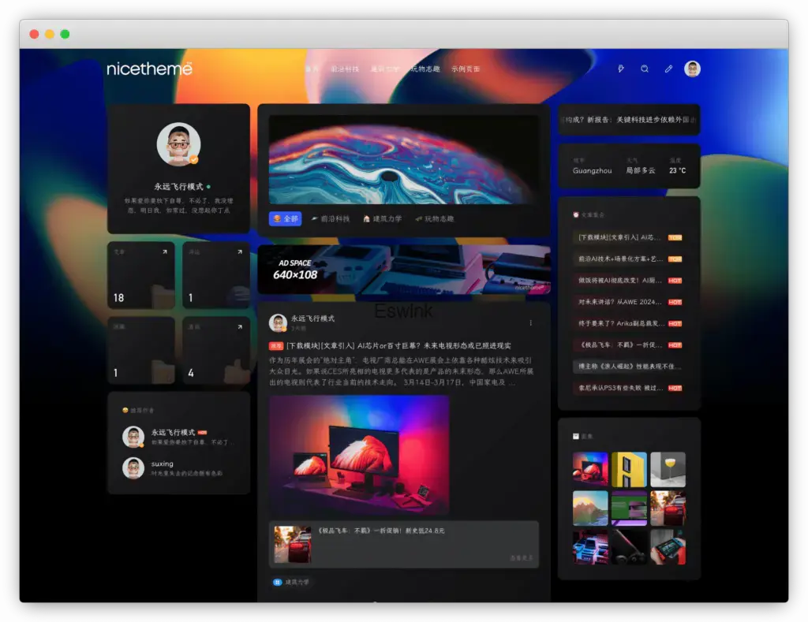Screen dimensions: 808x622
Task: Switch to the 前沿科技 category tab
Action: [x=332, y=218]
